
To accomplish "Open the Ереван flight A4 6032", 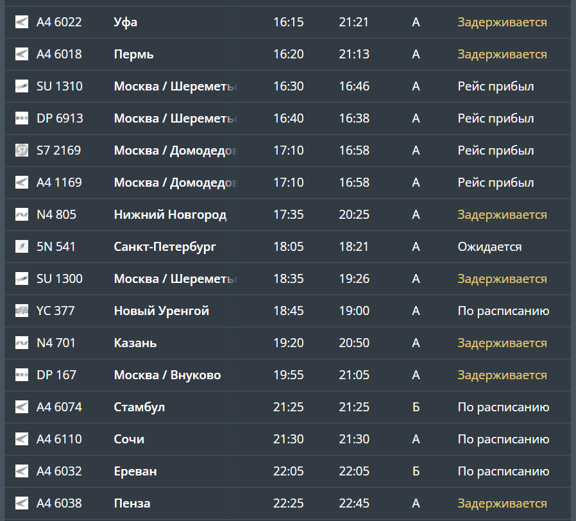I will [x=59, y=472].
